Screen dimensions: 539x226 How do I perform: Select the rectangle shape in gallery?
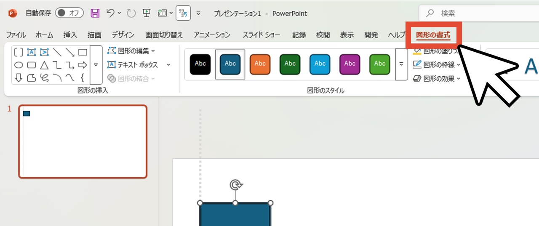tap(83, 52)
